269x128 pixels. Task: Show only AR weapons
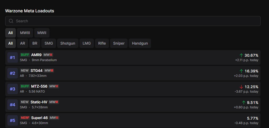coord(22,43)
